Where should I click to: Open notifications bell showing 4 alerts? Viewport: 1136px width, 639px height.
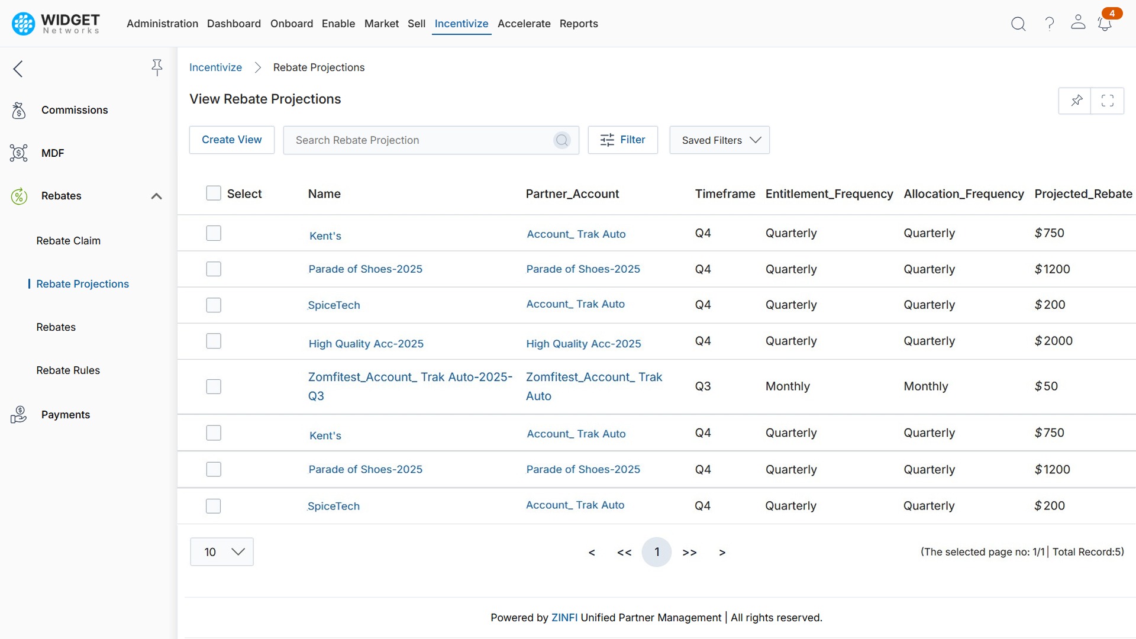coord(1104,24)
